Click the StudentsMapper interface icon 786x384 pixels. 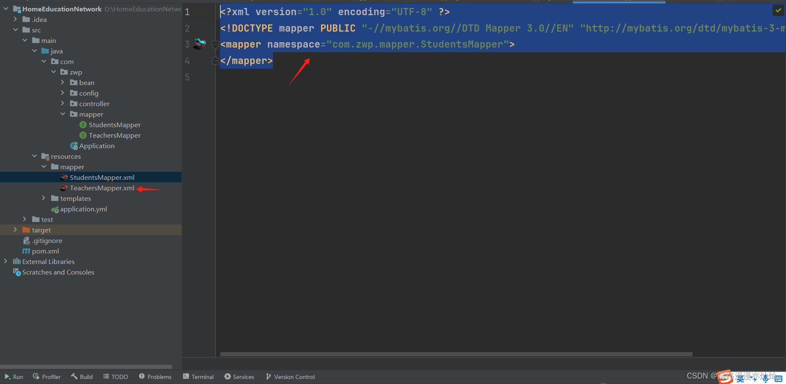(83, 125)
